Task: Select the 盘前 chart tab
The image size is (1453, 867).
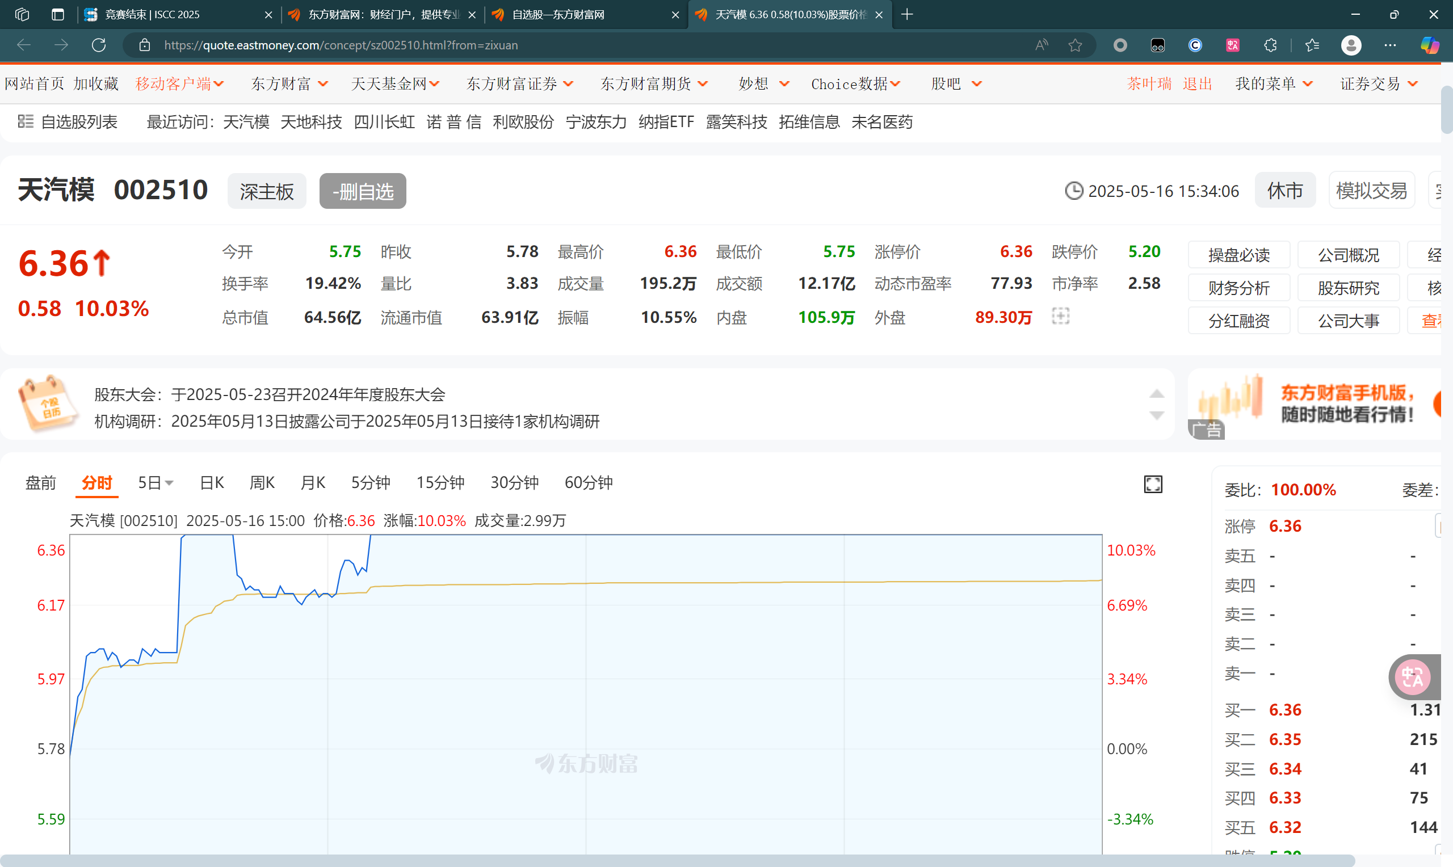Action: [41, 482]
